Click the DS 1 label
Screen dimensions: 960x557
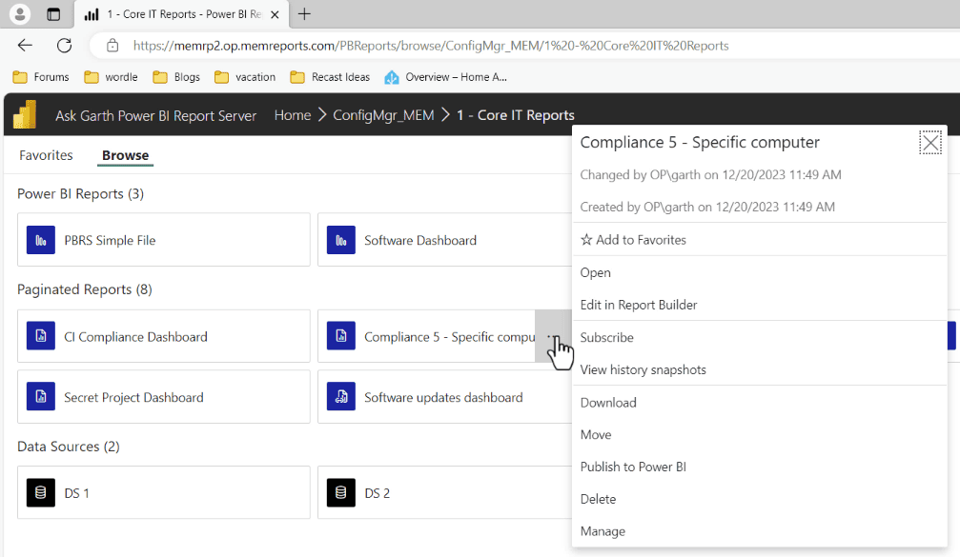point(76,493)
